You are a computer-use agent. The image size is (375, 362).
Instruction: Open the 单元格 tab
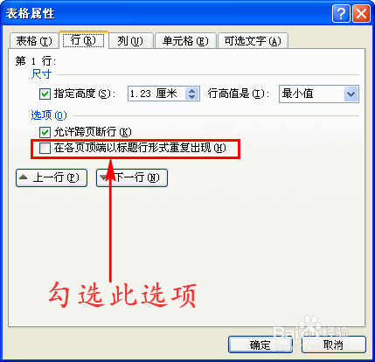[x=185, y=41]
